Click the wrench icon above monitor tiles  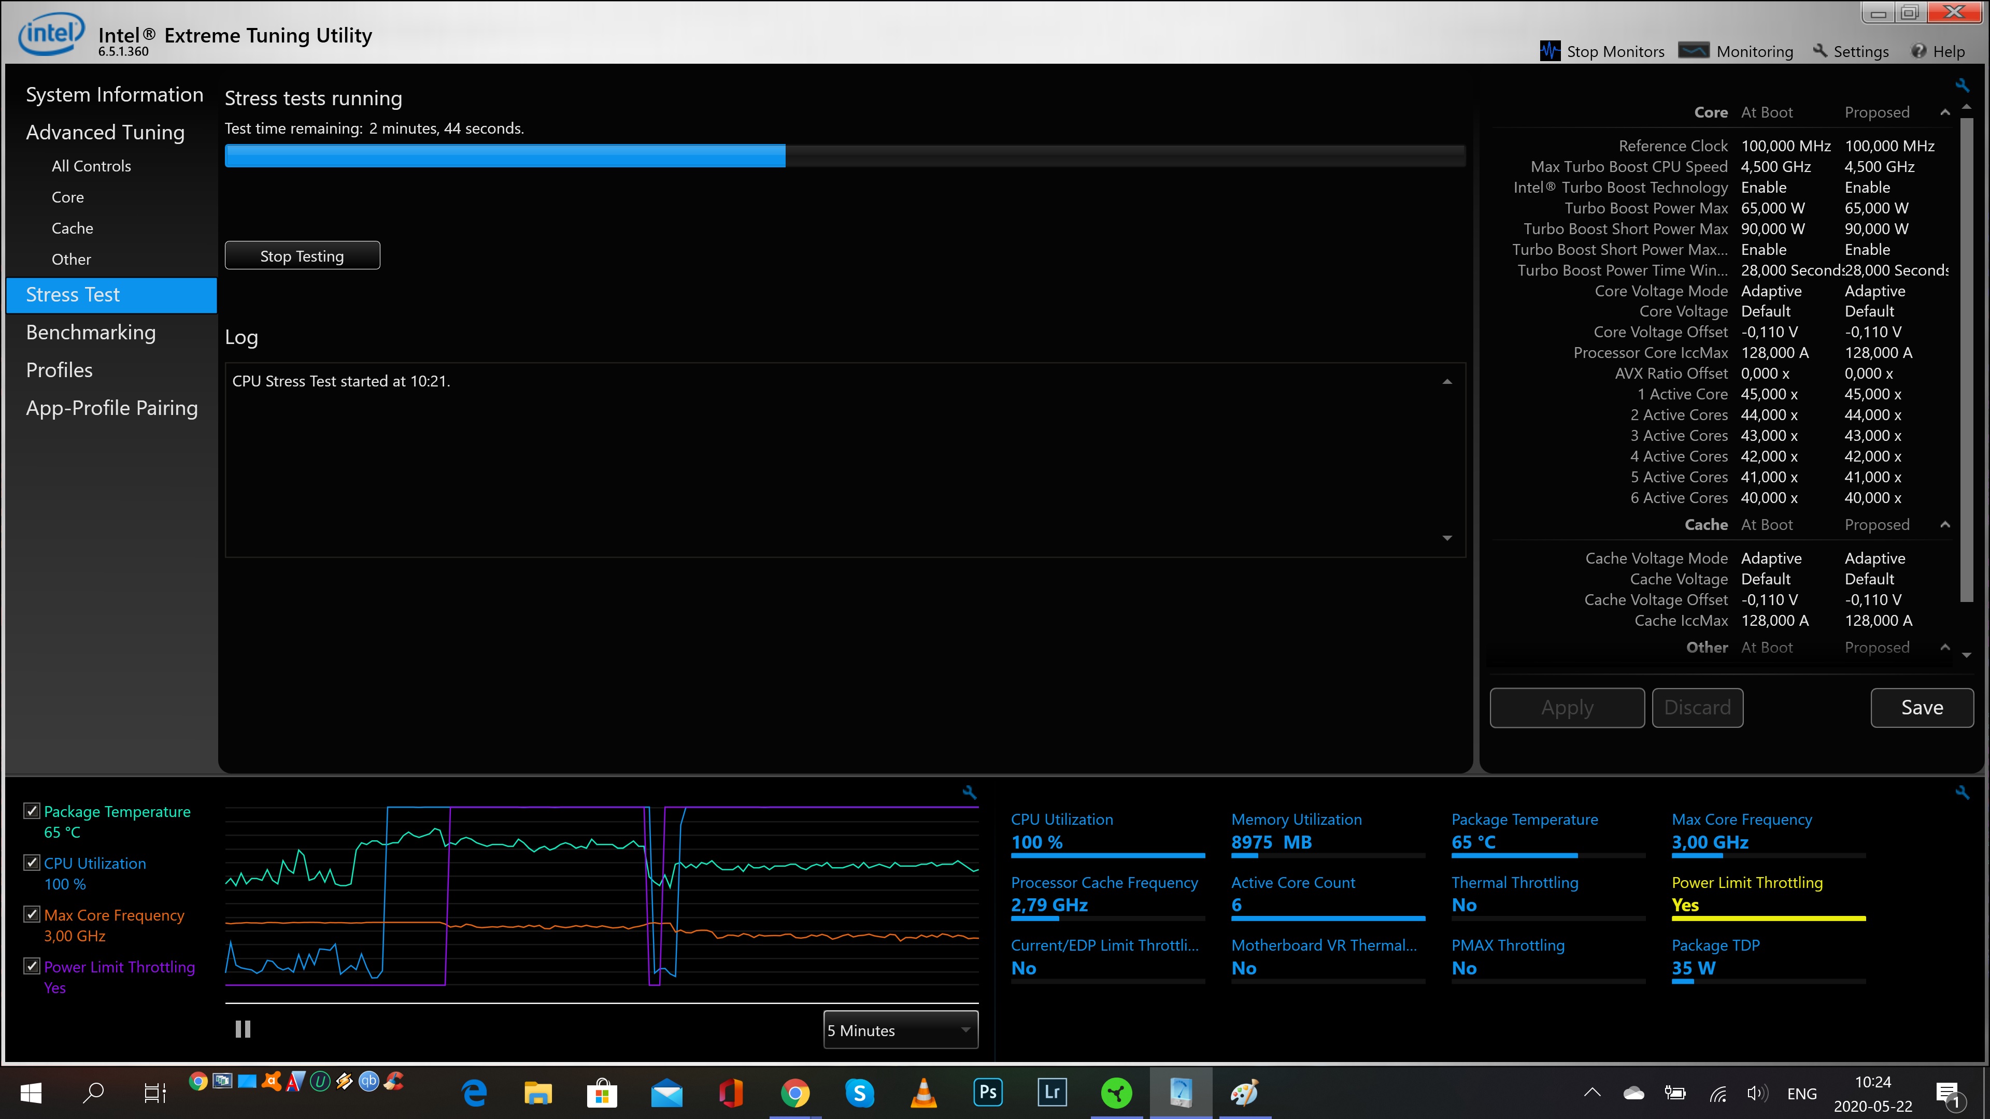[1962, 792]
